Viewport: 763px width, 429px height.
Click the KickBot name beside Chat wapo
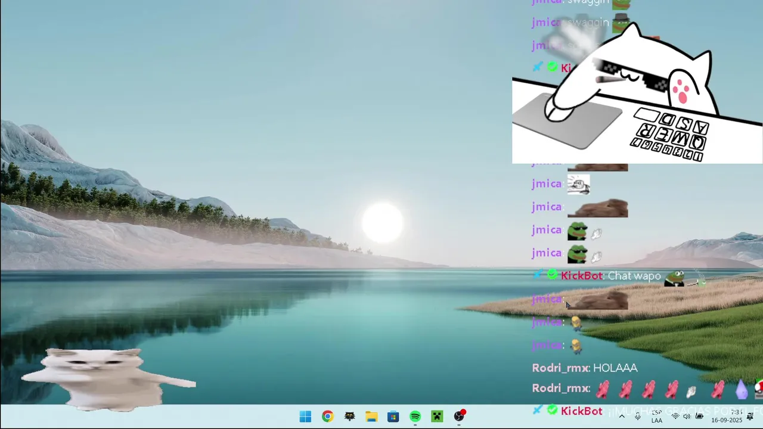[x=581, y=276]
